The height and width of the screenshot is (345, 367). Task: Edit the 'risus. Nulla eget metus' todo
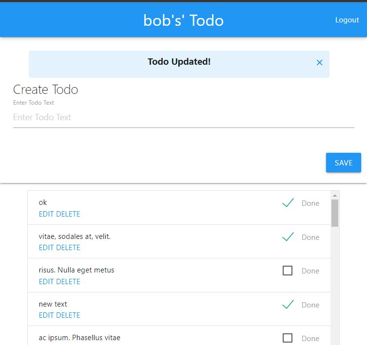tap(46, 282)
